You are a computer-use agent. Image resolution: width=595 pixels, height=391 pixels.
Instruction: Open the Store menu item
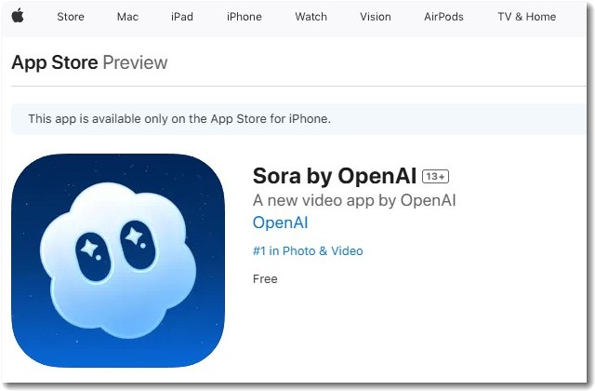tap(71, 17)
